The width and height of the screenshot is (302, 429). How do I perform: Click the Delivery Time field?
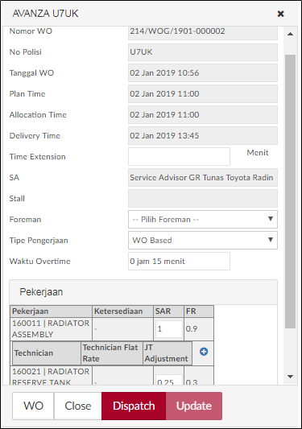pyautogui.click(x=203, y=135)
